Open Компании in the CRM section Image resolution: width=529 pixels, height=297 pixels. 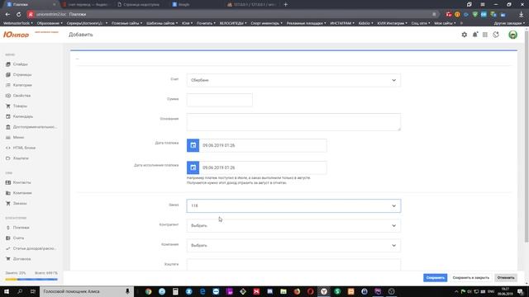[22, 193]
